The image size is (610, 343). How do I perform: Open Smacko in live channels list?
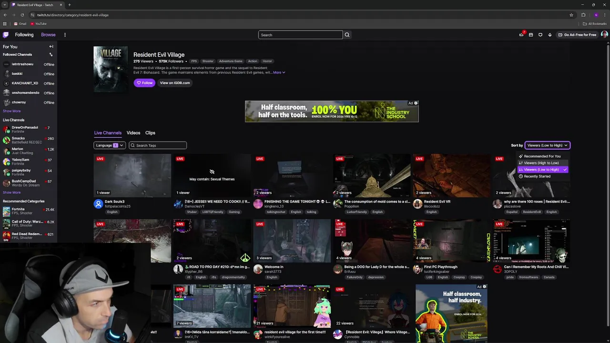(x=28, y=140)
